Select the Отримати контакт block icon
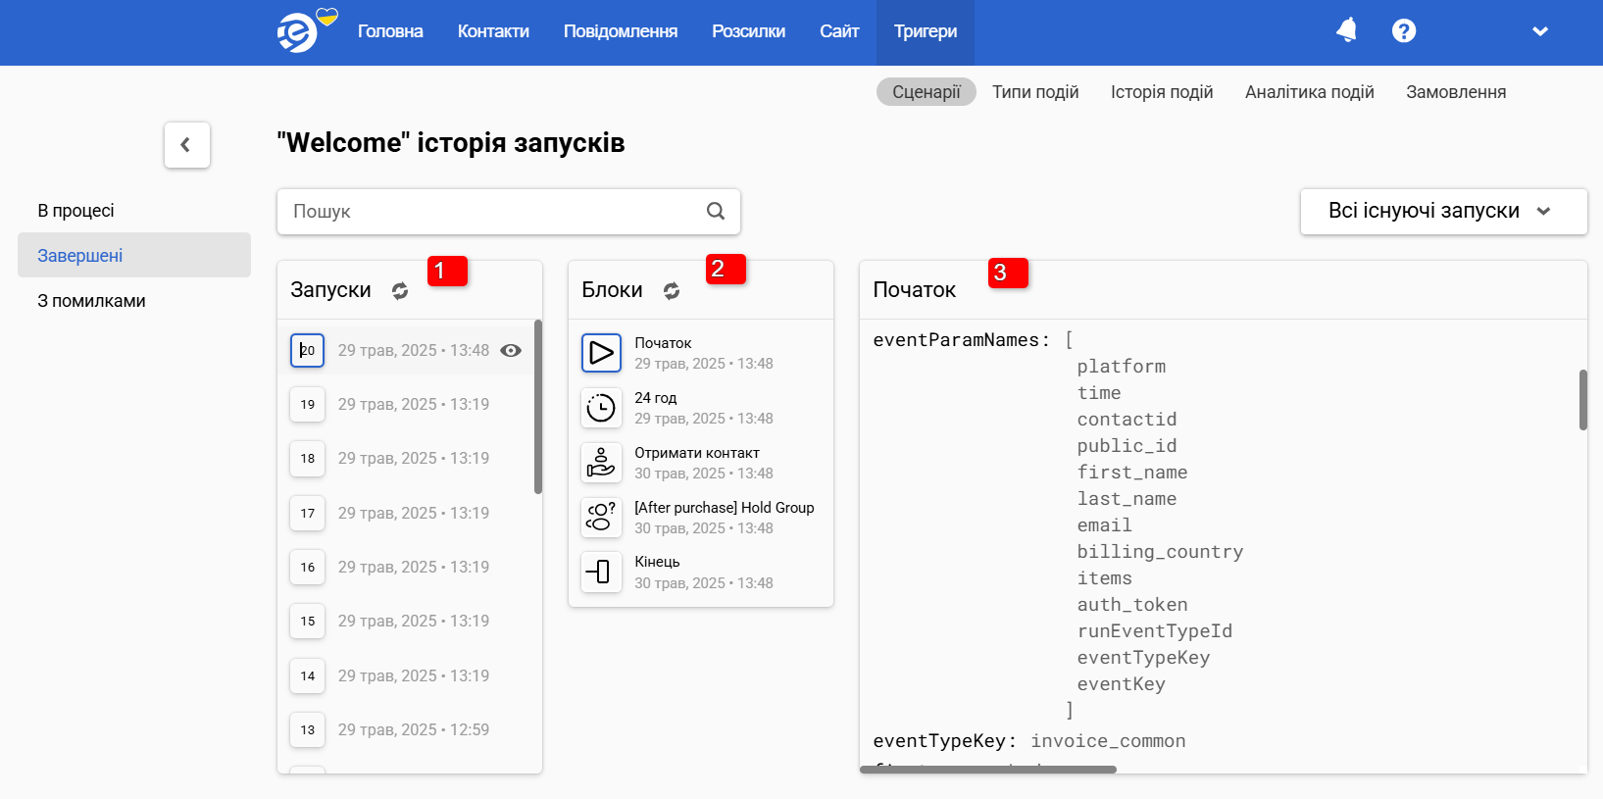 click(x=601, y=463)
